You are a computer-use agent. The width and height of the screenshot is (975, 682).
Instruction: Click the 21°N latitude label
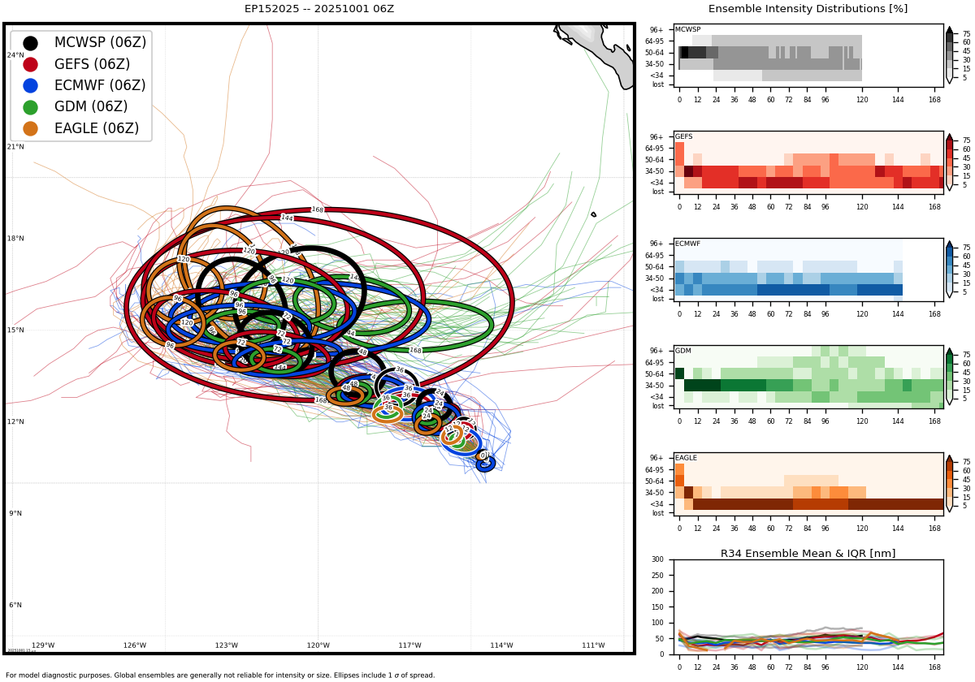tap(15, 147)
